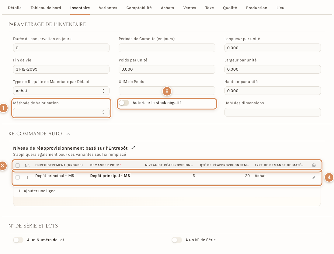Viewport: 334px width, 254px height.
Task: Switch to the Détails tab
Action: [x=15, y=8]
